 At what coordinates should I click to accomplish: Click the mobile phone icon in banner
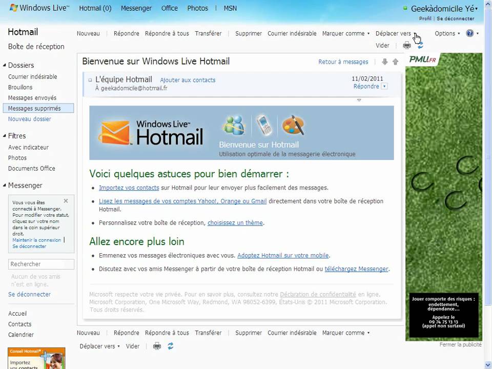tap(264, 125)
